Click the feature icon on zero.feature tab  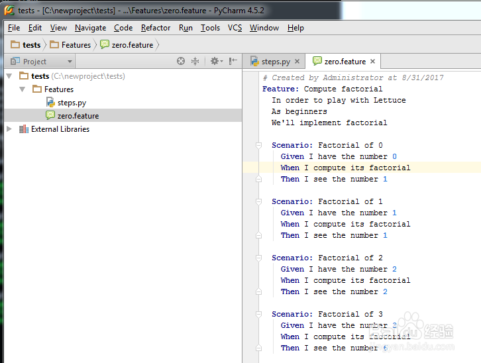[x=317, y=61]
